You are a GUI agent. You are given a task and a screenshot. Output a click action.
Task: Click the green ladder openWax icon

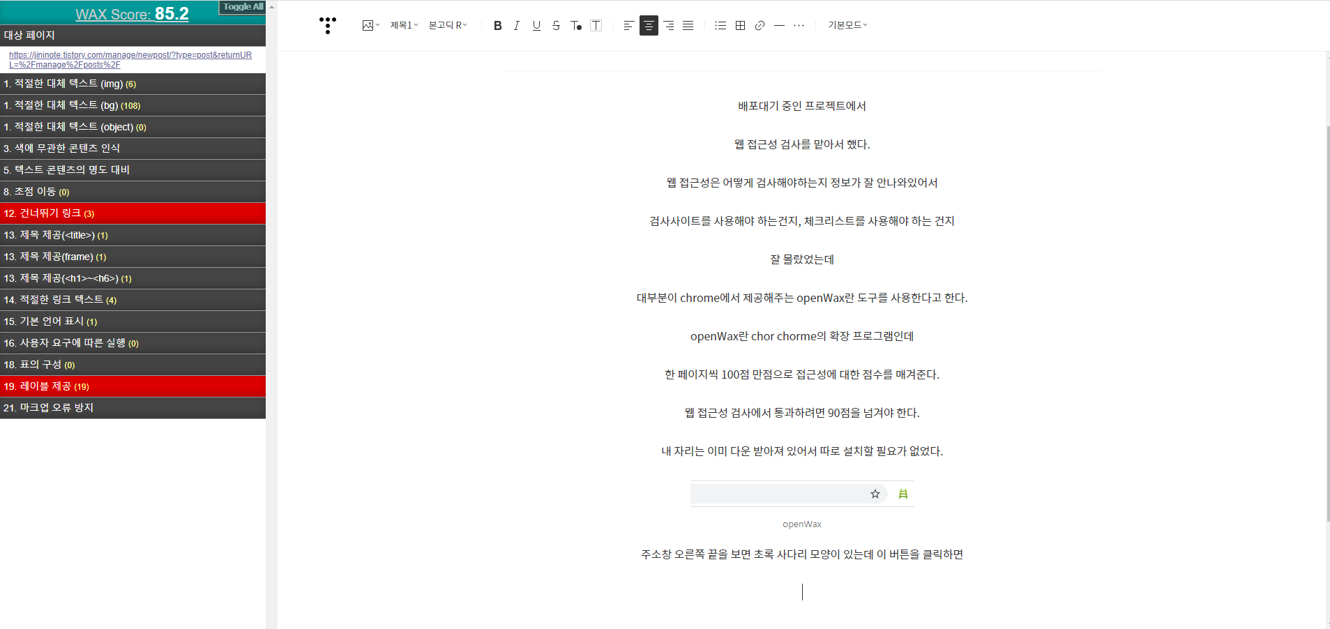pyautogui.click(x=903, y=494)
